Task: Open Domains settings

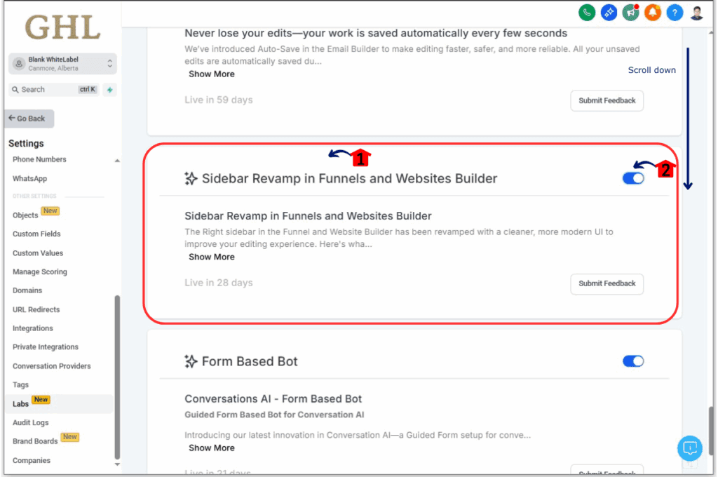Action: click(x=27, y=290)
